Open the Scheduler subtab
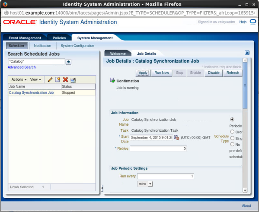259x212 pixels. click(16, 46)
